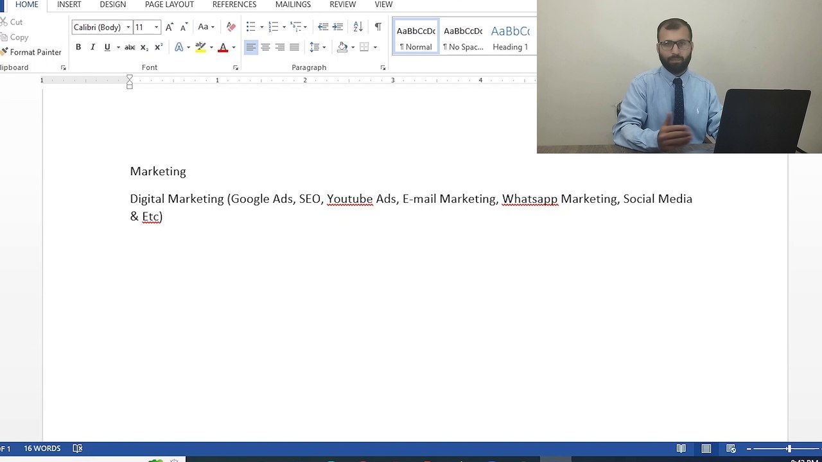Justify the paragraph text
822x462 pixels.
(x=294, y=47)
